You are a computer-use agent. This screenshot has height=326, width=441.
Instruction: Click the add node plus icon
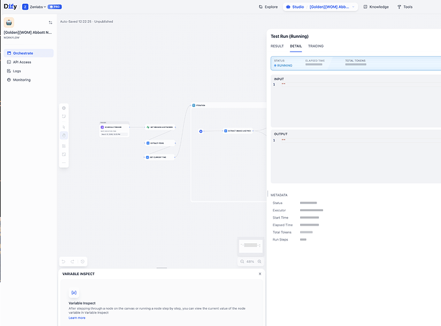(64, 108)
